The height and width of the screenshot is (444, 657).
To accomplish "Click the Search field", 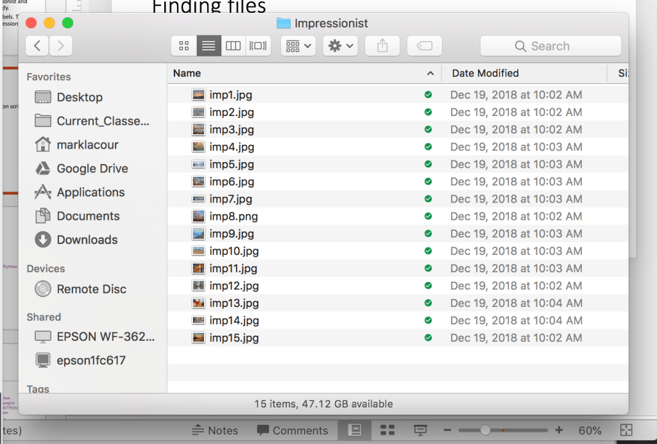I will pyautogui.click(x=550, y=46).
